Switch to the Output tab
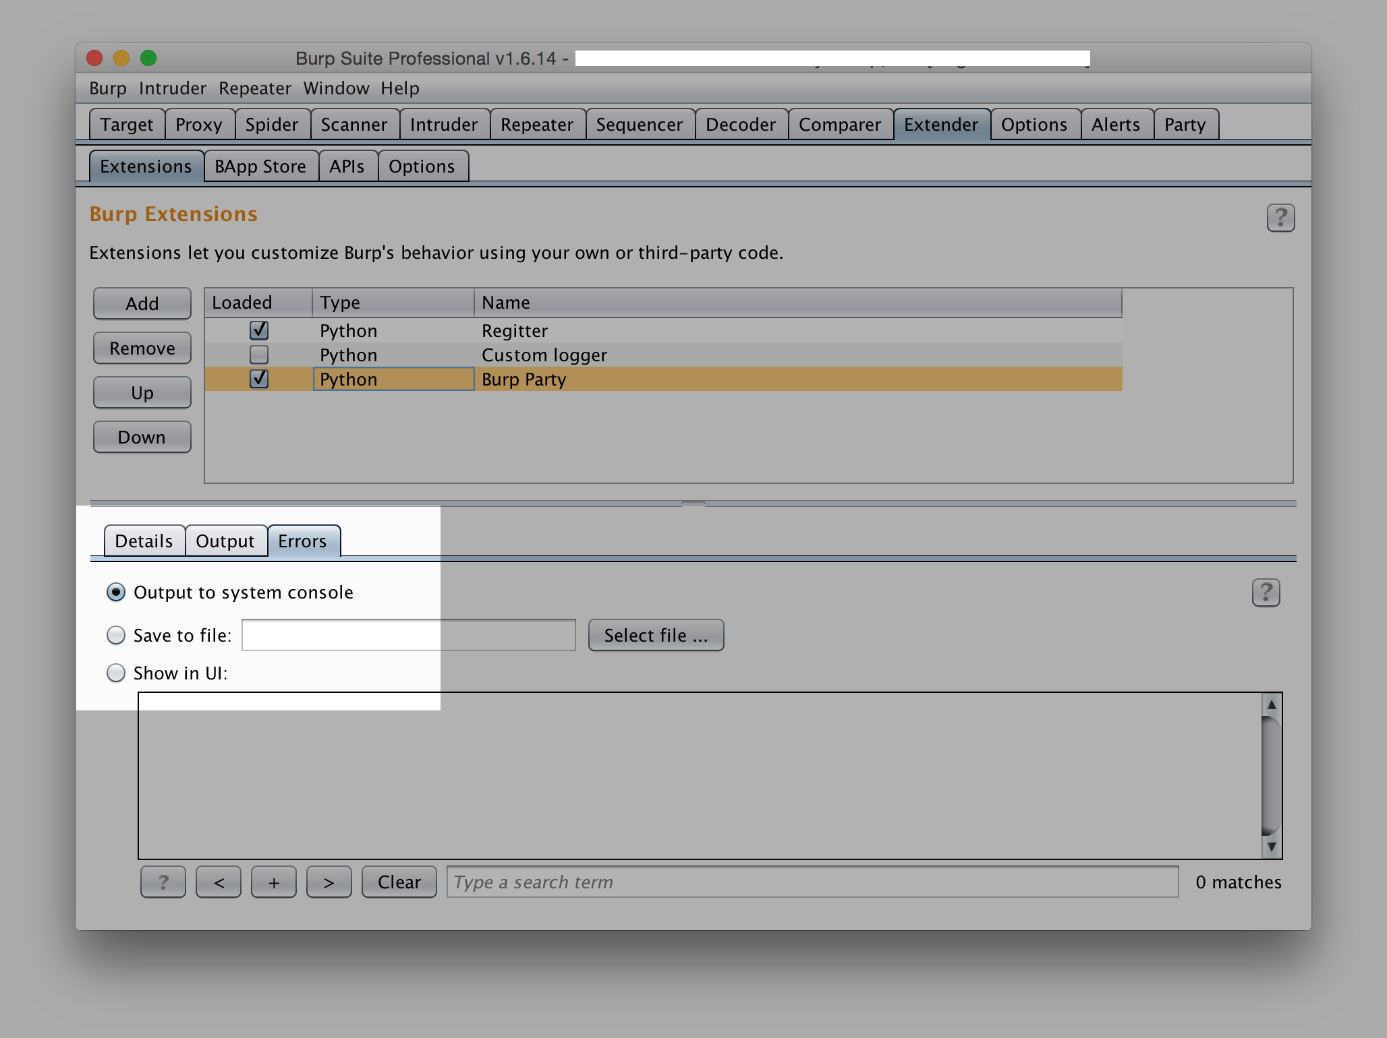 coord(225,541)
